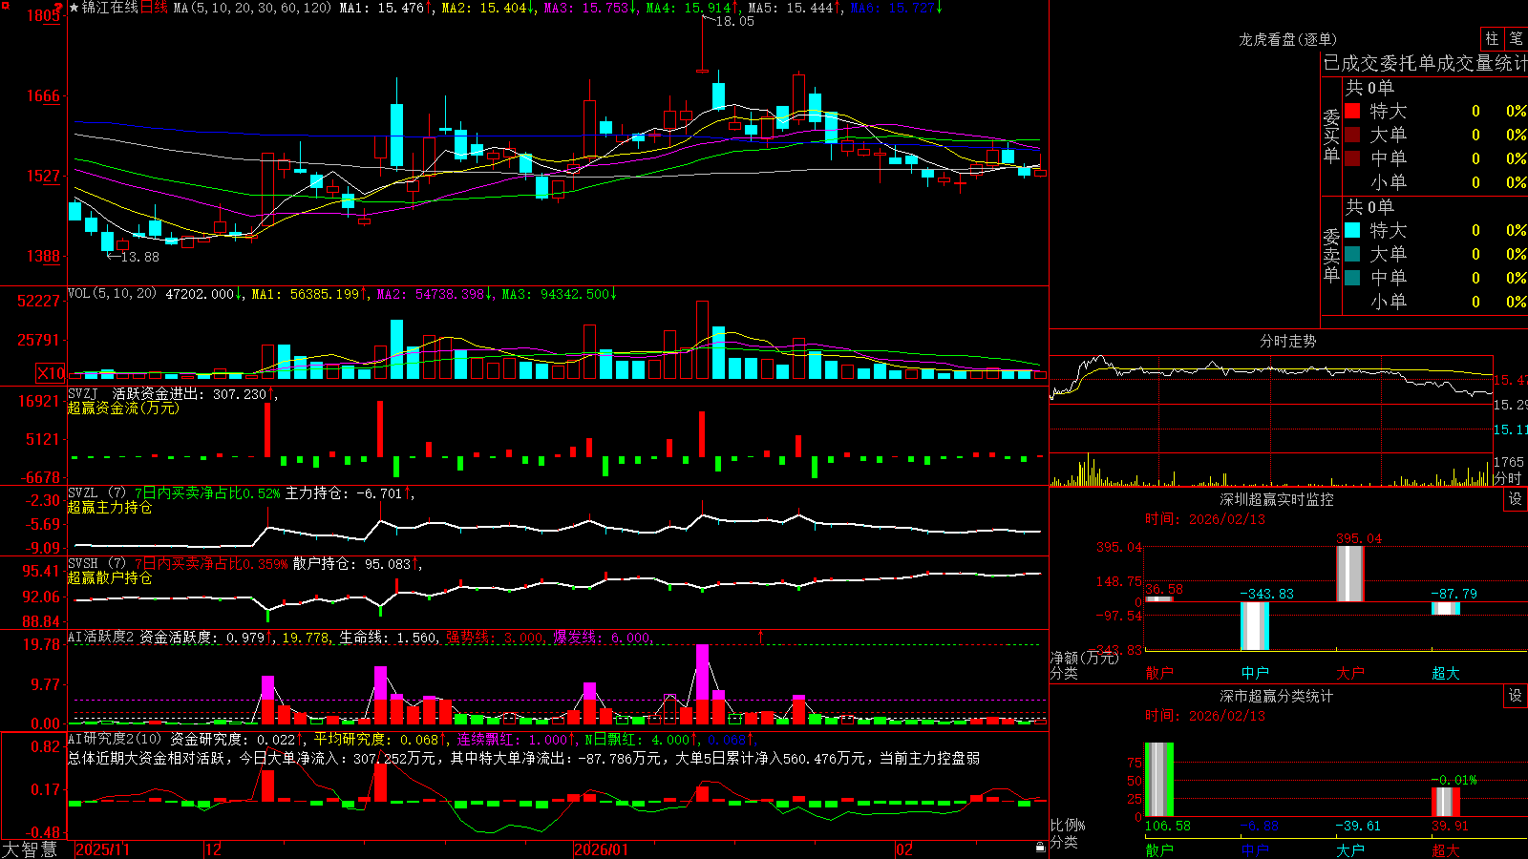1528x859 pixels.
Task: Click the AI研究度2(10) indicator title
Action: 115,740
